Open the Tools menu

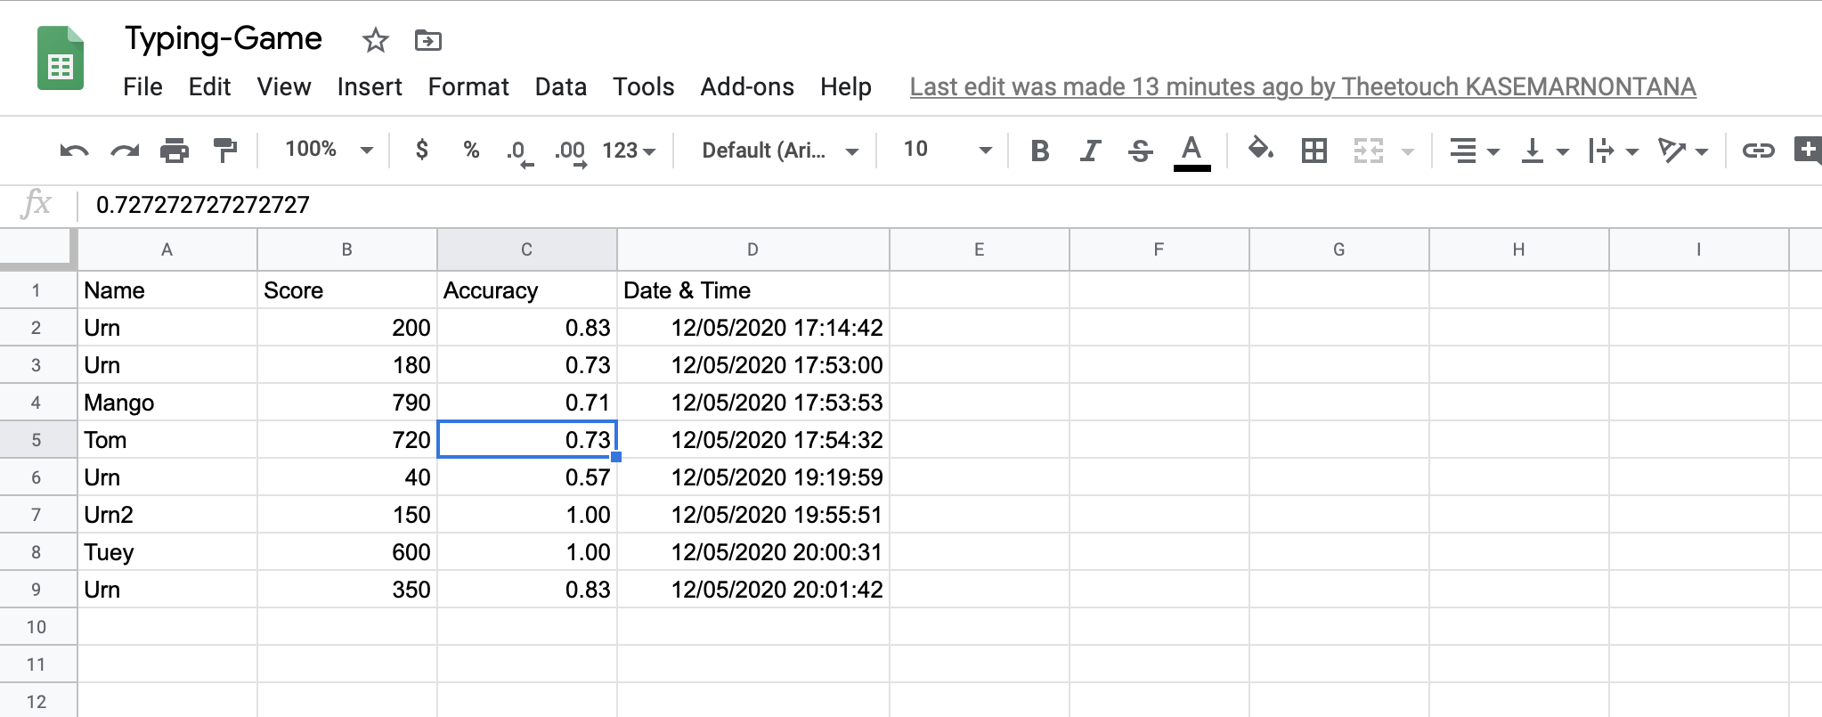click(x=643, y=86)
